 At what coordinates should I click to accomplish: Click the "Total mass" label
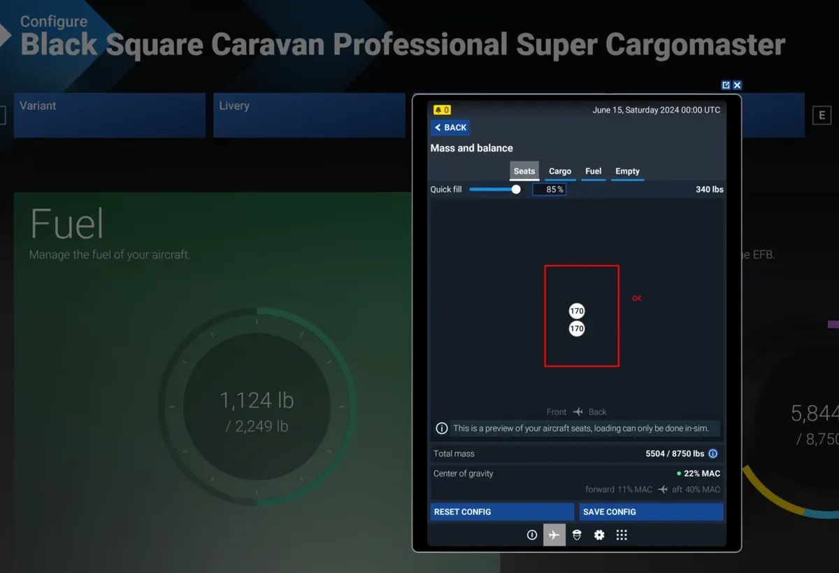[454, 454]
